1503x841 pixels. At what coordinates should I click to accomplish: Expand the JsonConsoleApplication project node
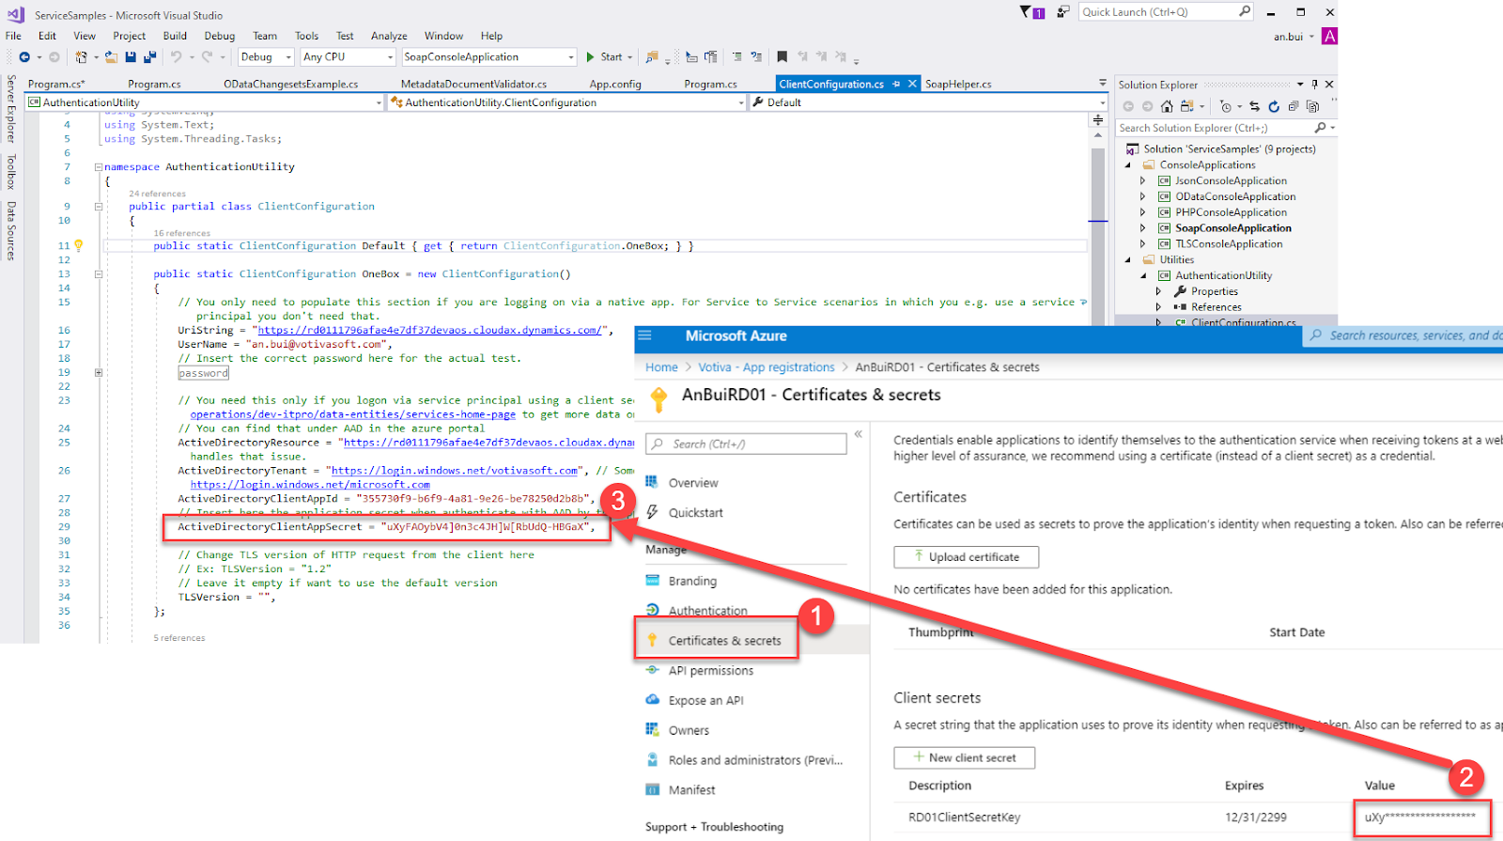point(1143,180)
